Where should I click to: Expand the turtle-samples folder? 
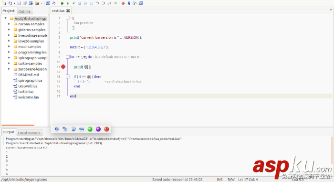(x=9, y=64)
